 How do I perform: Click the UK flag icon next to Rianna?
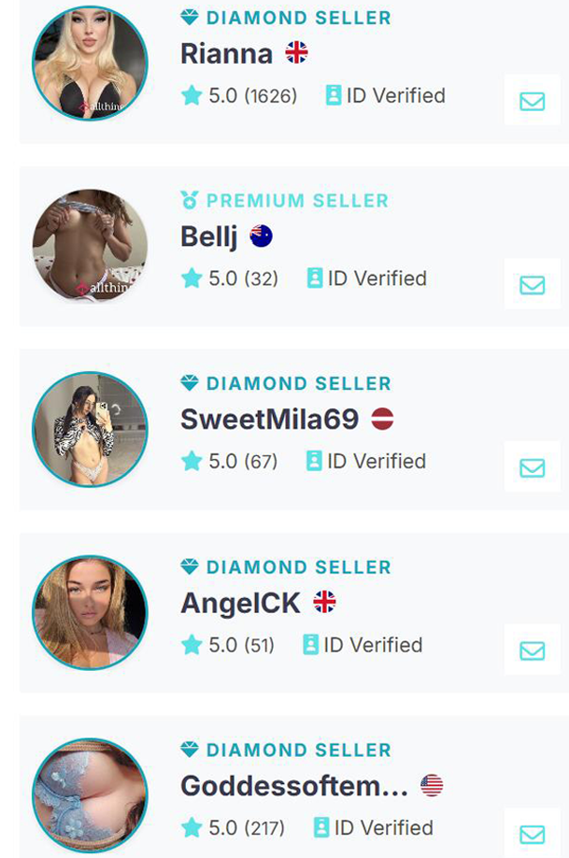[x=296, y=53]
